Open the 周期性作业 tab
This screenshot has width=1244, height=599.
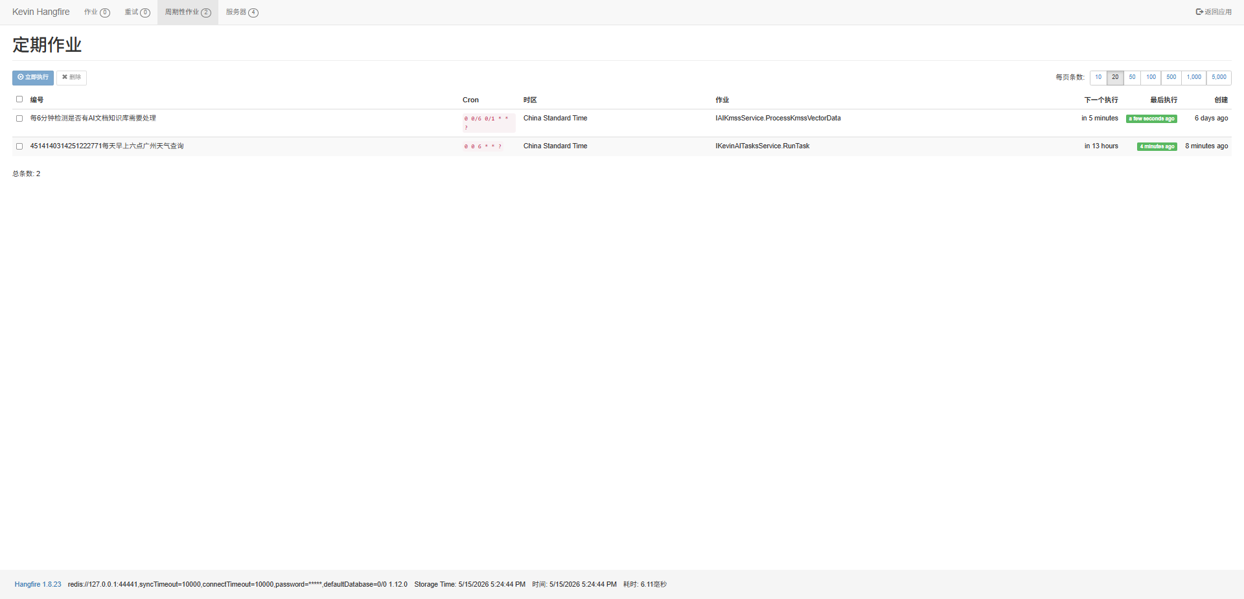pos(188,12)
